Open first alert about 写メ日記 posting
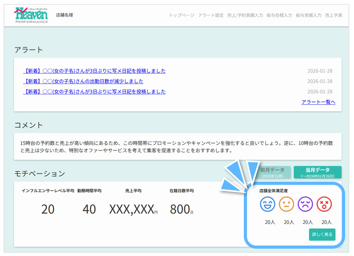 tap(94, 71)
